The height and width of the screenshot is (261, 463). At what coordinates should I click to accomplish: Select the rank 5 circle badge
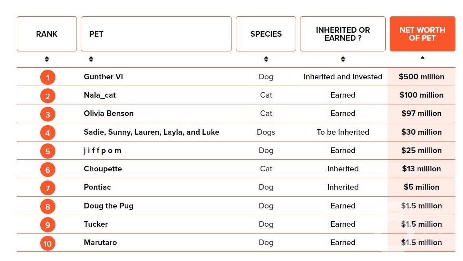[47, 151]
